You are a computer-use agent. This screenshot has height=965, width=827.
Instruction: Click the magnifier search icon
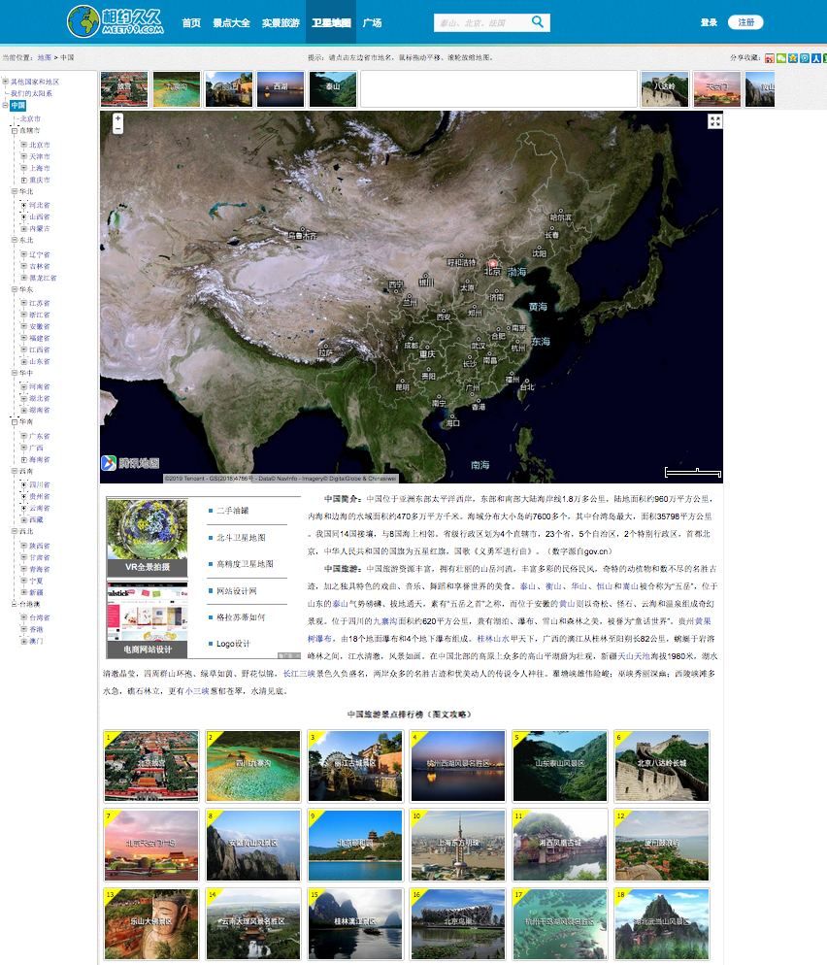pyautogui.click(x=538, y=22)
